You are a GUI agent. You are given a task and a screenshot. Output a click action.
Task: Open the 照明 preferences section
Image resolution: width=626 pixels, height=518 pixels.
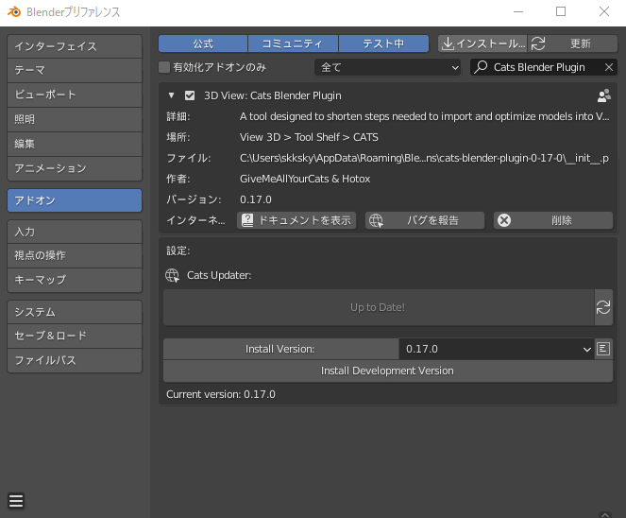tap(75, 119)
